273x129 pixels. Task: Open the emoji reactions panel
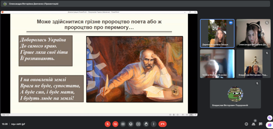pos(131,124)
